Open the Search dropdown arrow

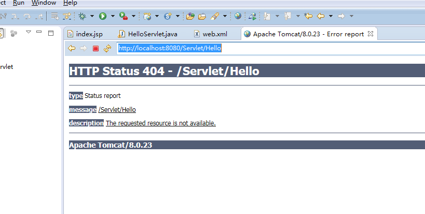225,16
